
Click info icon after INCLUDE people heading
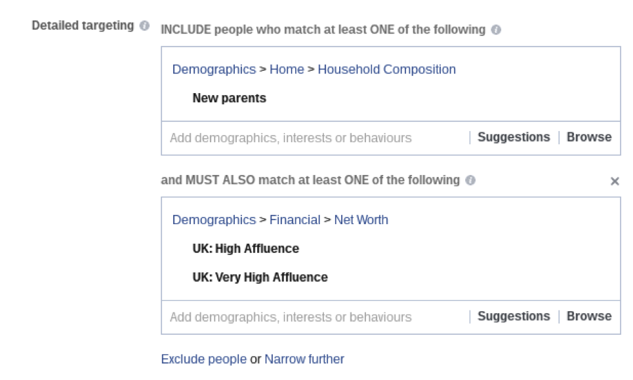click(496, 29)
